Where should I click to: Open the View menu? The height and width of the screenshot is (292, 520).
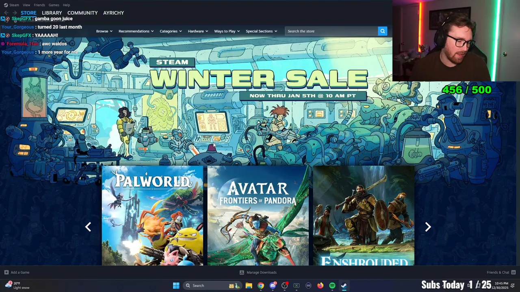(26, 5)
